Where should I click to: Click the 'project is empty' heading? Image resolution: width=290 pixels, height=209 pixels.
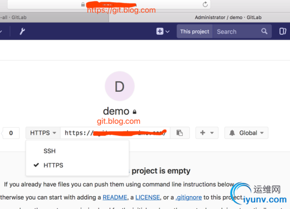click(x=161, y=171)
